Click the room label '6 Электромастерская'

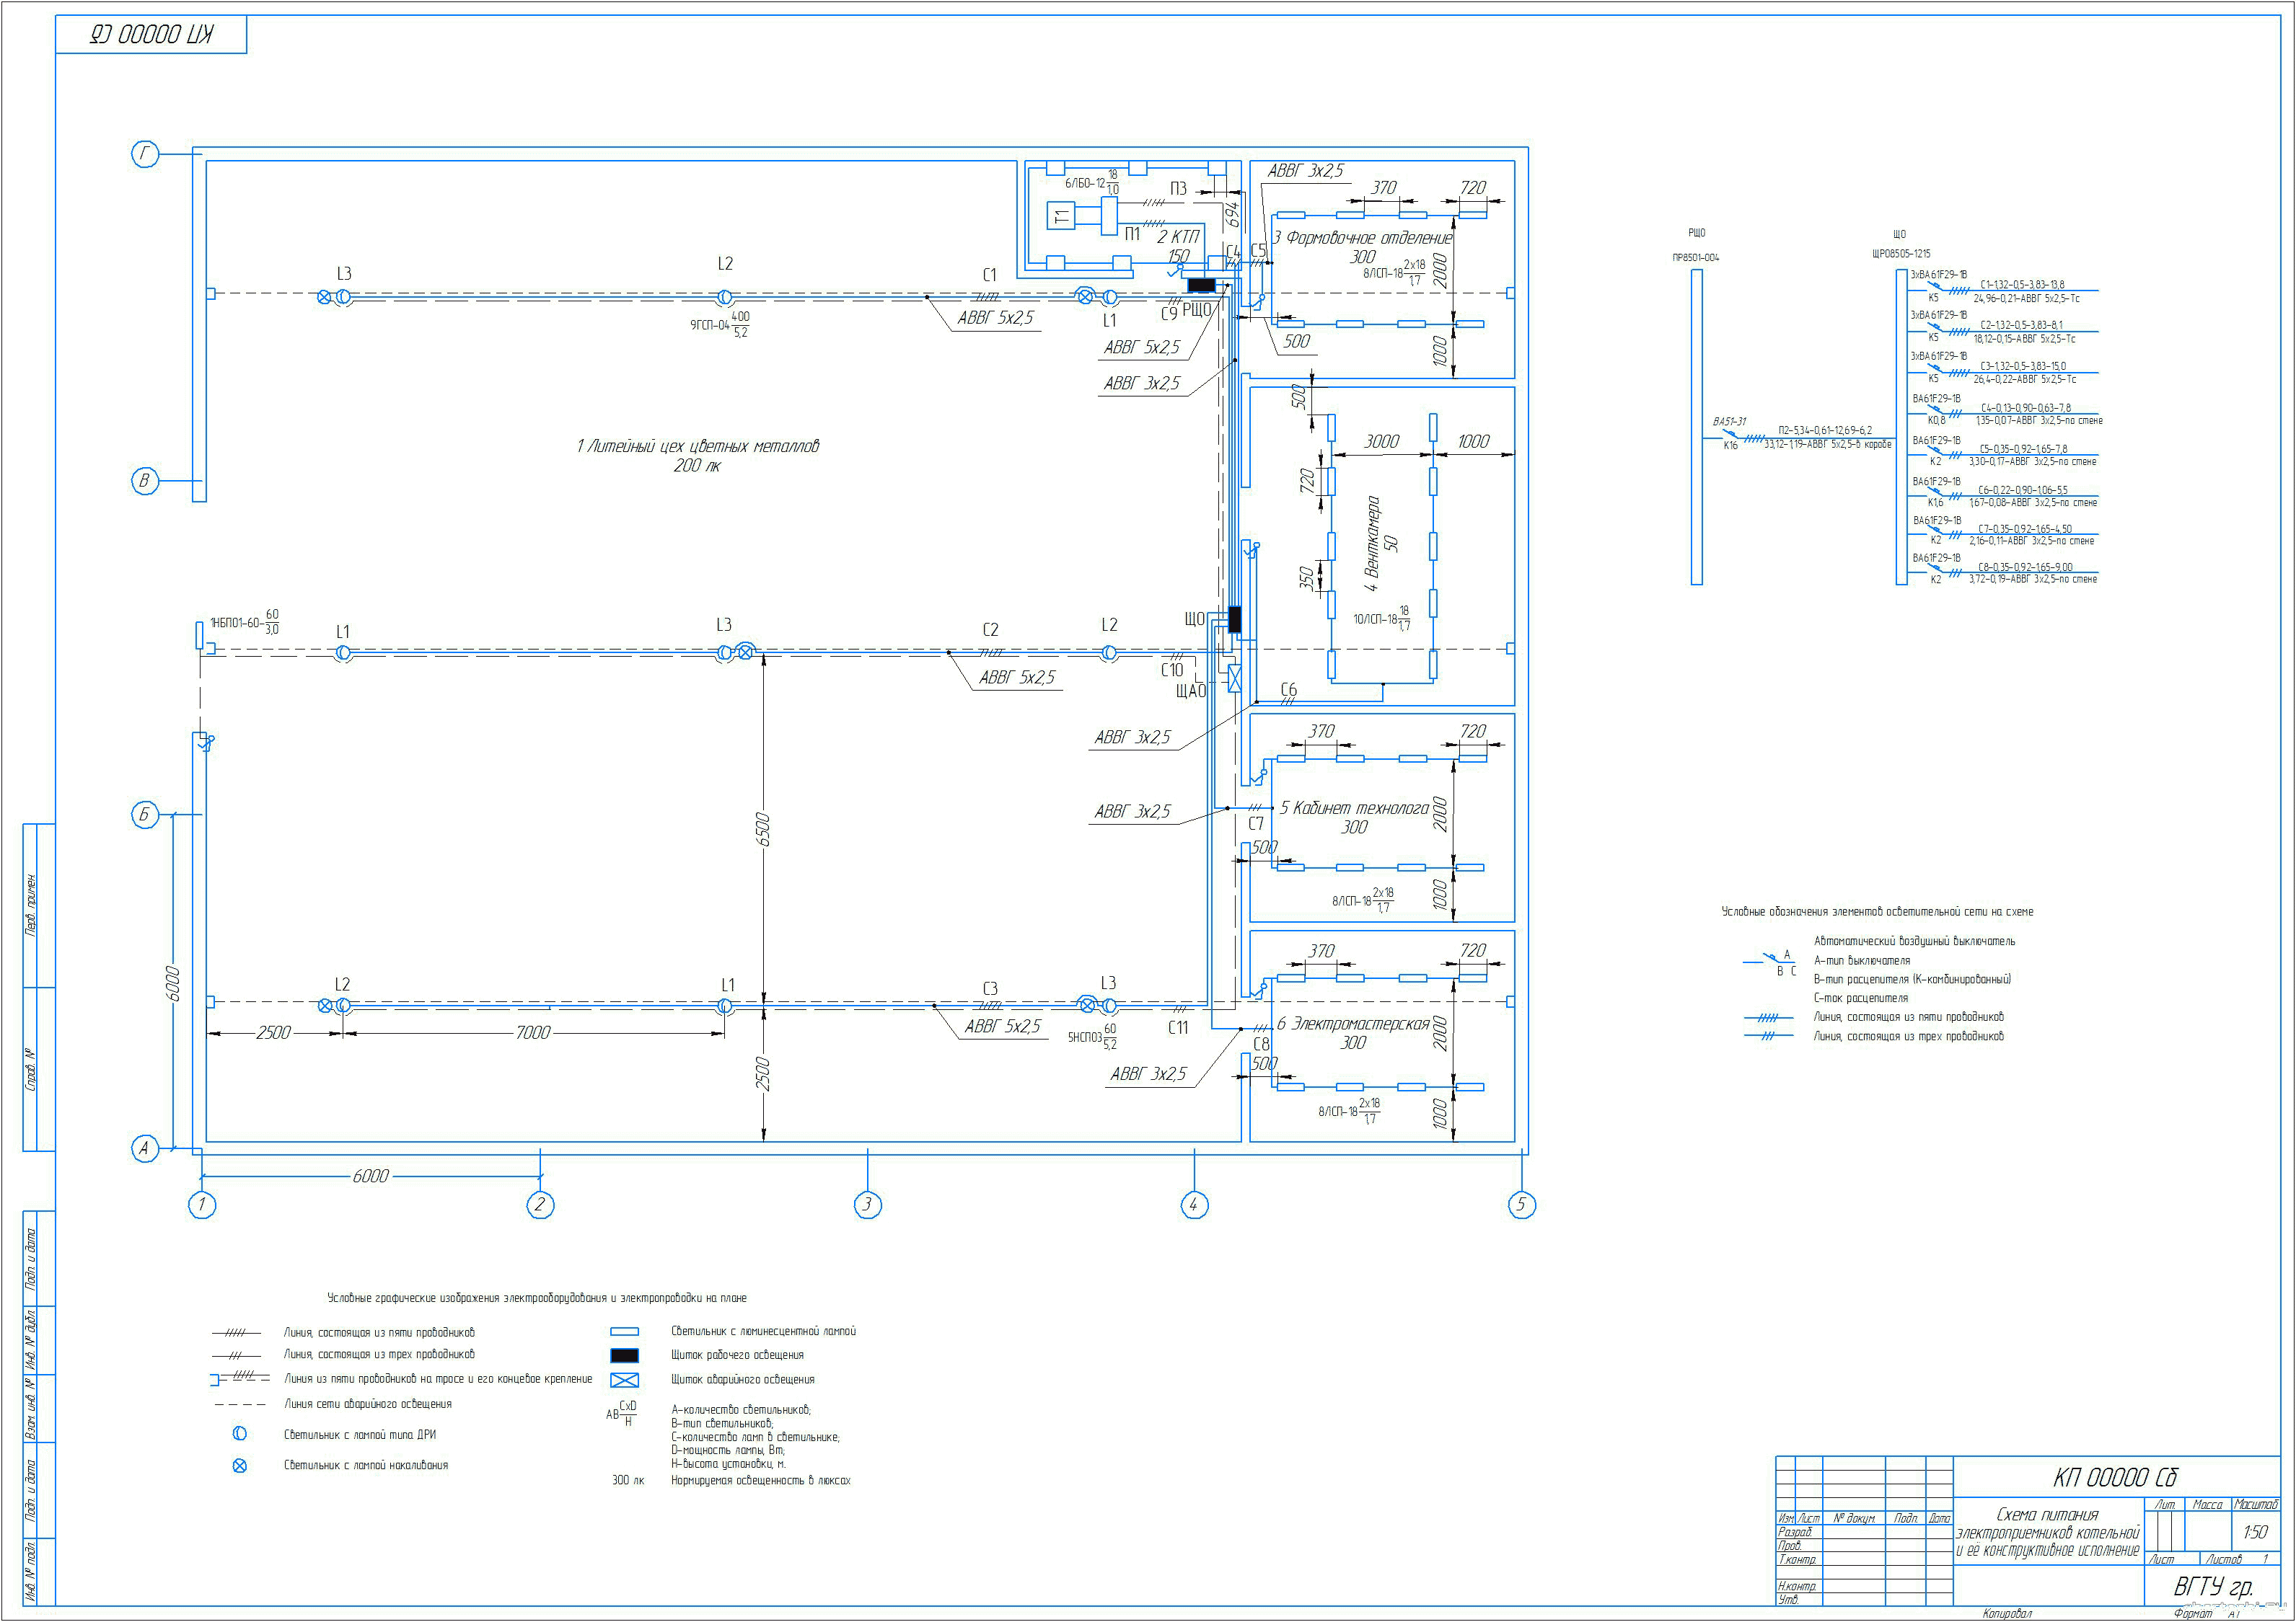(x=1353, y=1024)
